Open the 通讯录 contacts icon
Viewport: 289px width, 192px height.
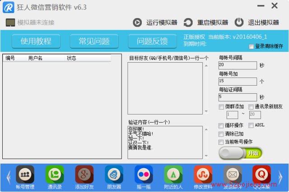point(55,174)
